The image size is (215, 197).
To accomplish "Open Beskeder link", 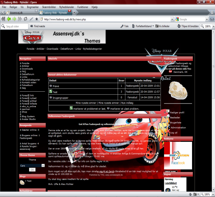I will [x=175, y=117].
